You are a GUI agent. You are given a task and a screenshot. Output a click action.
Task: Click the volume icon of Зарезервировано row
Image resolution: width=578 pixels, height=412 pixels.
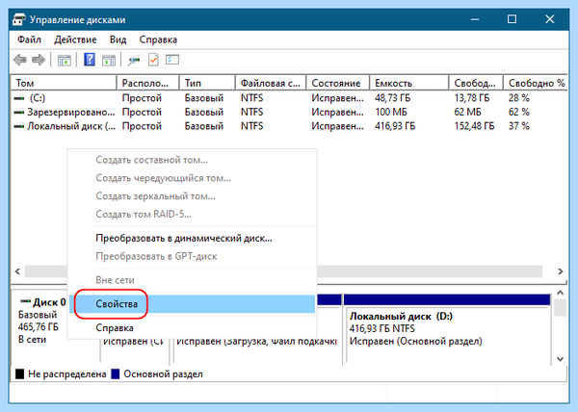[x=19, y=113]
